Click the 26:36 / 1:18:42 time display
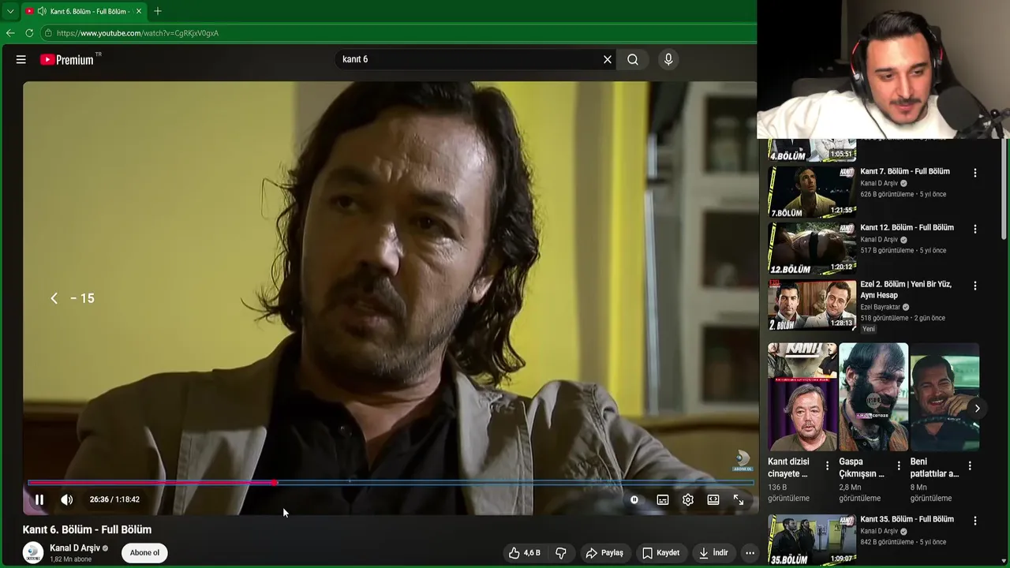Screen dimensions: 1010x568 click(x=114, y=499)
